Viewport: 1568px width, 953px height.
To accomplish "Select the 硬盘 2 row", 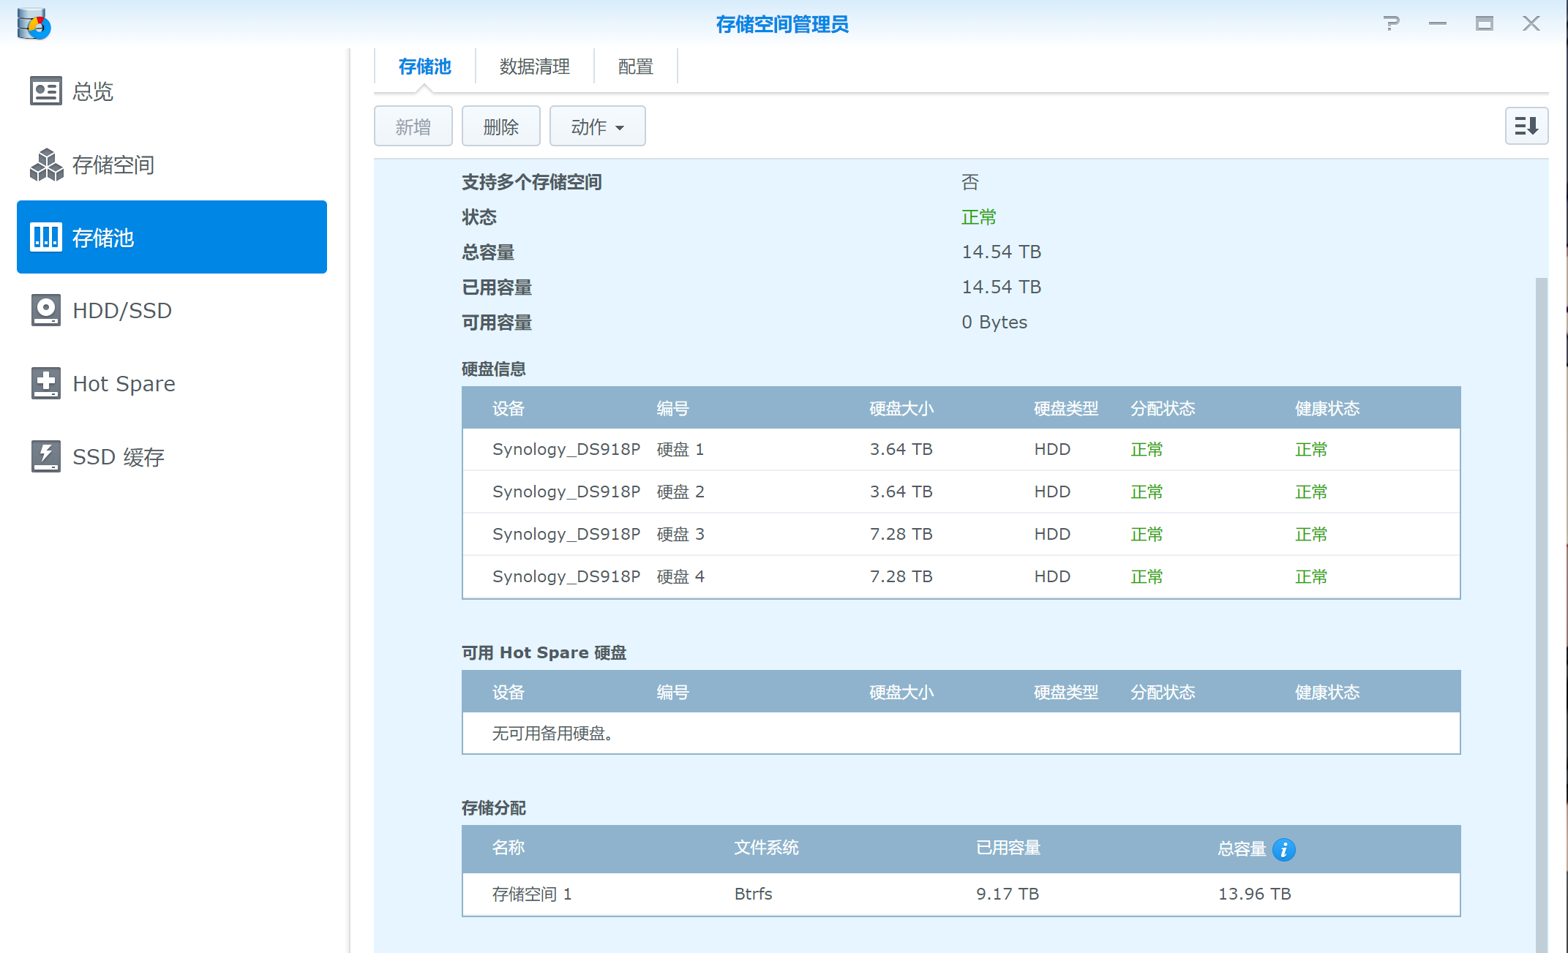I will point(961,491).
